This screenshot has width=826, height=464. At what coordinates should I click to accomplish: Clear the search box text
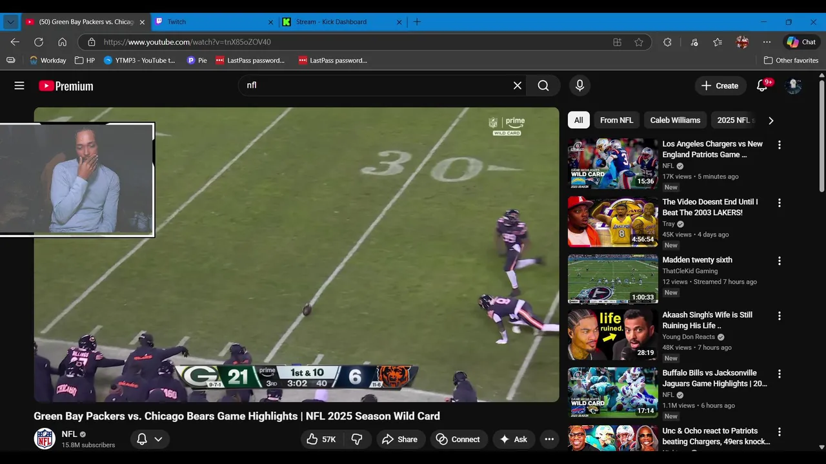517,85
